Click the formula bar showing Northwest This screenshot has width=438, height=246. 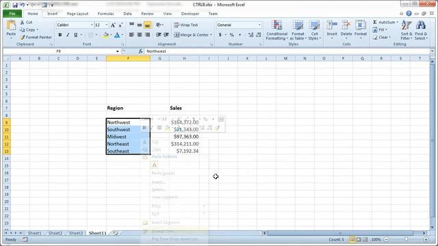[x=287, y=51]
